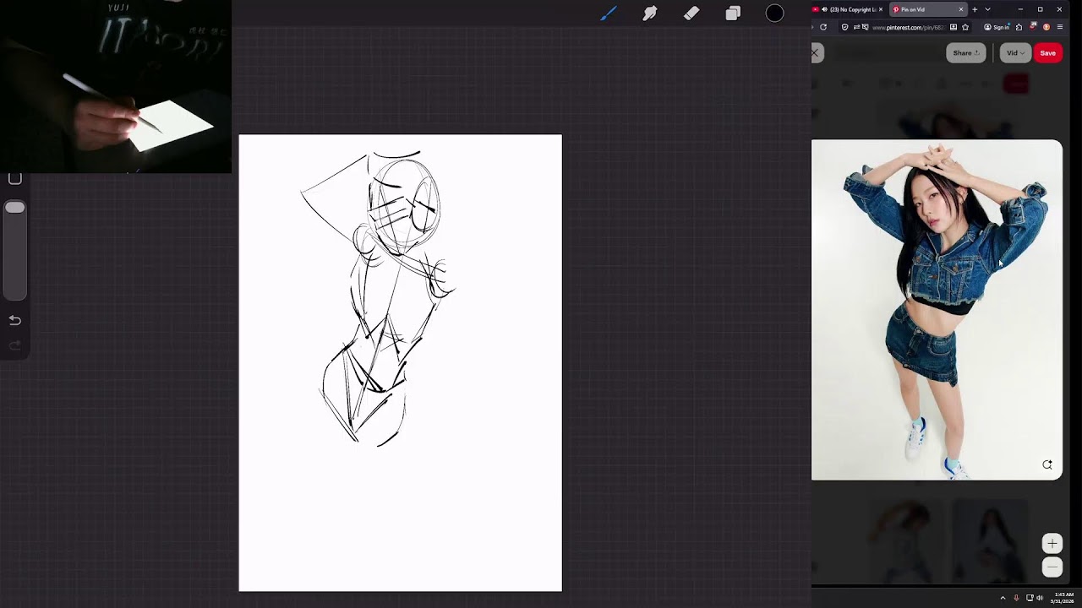Open the layers panel
This screenshot has width=1082, height=608.
pos(733,14)
